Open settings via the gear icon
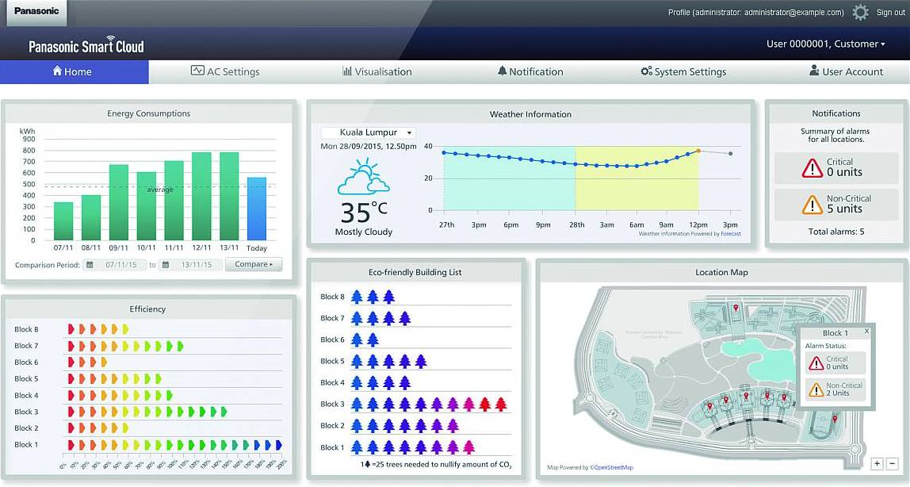This screenshot has height=487, width=910. [860, 12]
